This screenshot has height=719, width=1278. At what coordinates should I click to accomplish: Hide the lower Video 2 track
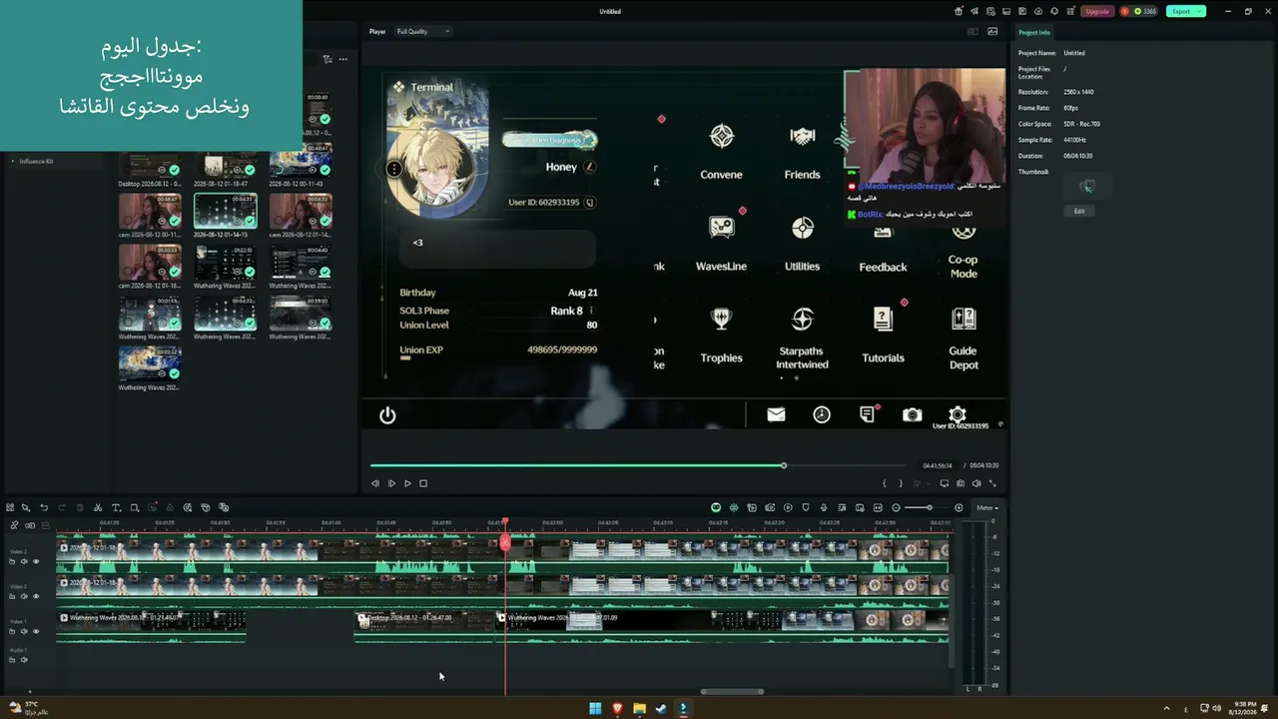tap(36, 596)
